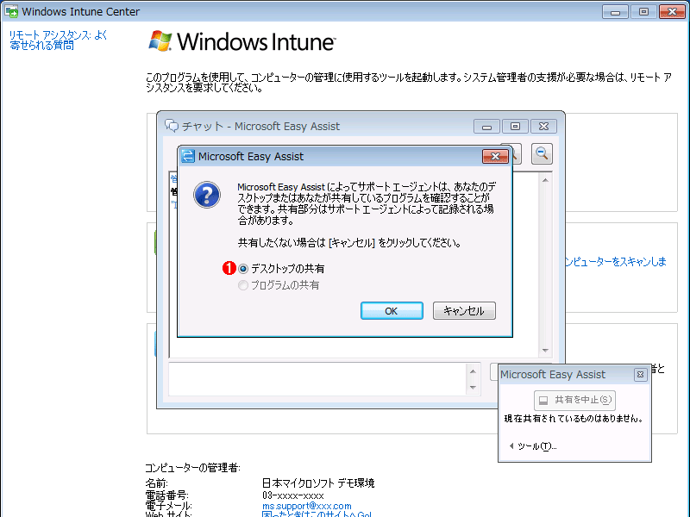
Task: Click the chat bubble icon in チャット title bar
Action: pos(172,126)
